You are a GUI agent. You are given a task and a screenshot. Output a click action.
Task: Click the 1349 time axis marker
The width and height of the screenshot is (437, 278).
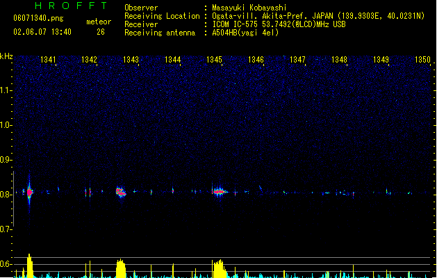point(381,60)
